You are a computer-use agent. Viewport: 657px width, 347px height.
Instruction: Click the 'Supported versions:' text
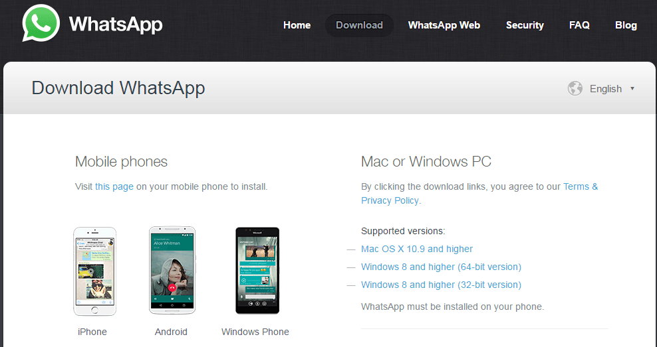coord(403,231)
